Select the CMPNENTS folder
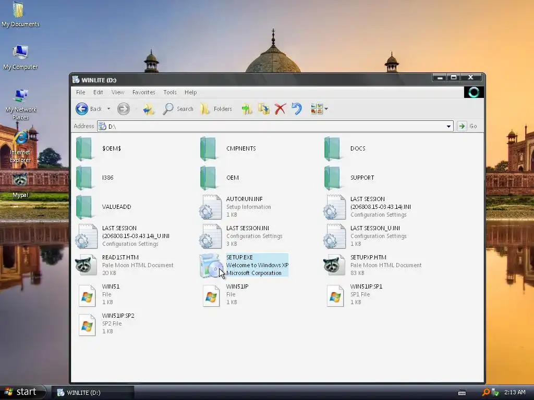Viewport: 534px width, 400px height. [228, 148]
